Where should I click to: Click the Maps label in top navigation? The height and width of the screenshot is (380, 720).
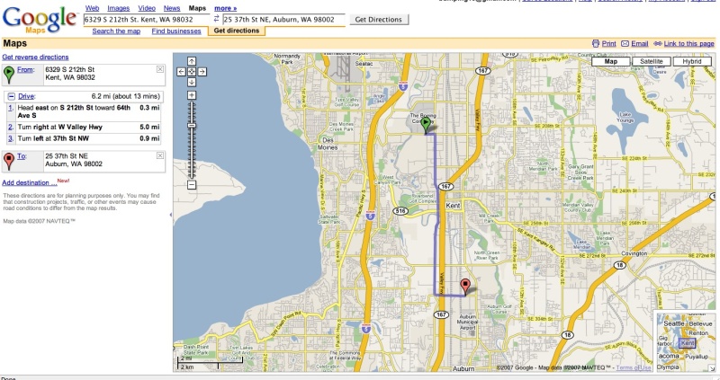click(197, 8)
